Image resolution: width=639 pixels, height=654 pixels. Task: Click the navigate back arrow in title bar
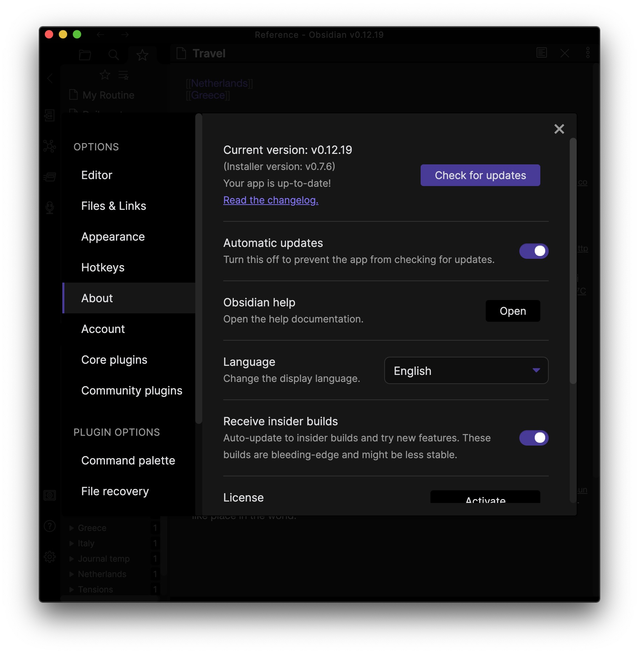point(101,35)
